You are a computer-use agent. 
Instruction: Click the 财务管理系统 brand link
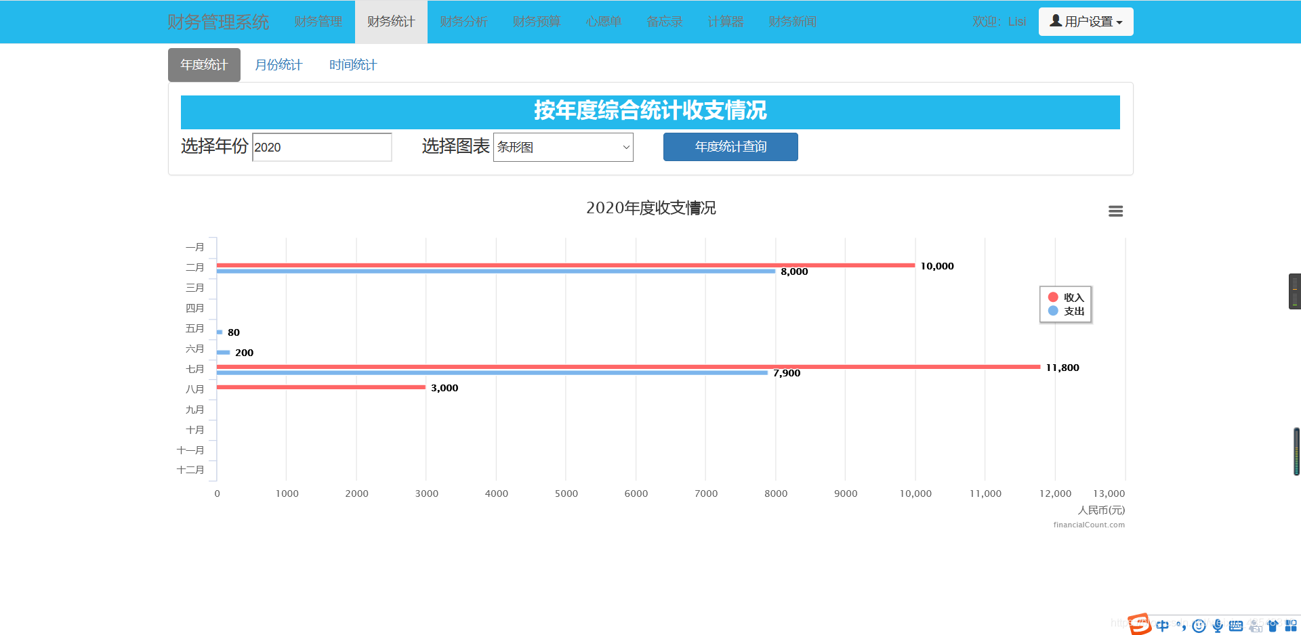pyautogui.click(x=218, y=22)
